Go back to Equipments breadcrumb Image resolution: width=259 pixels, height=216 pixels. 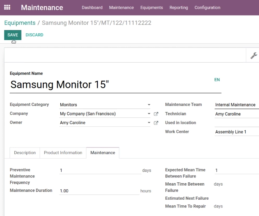tap(20, 23)
